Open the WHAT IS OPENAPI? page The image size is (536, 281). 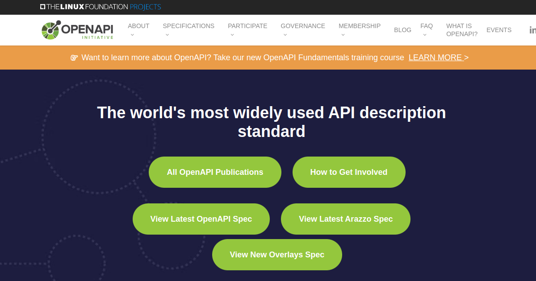(462, 30)
